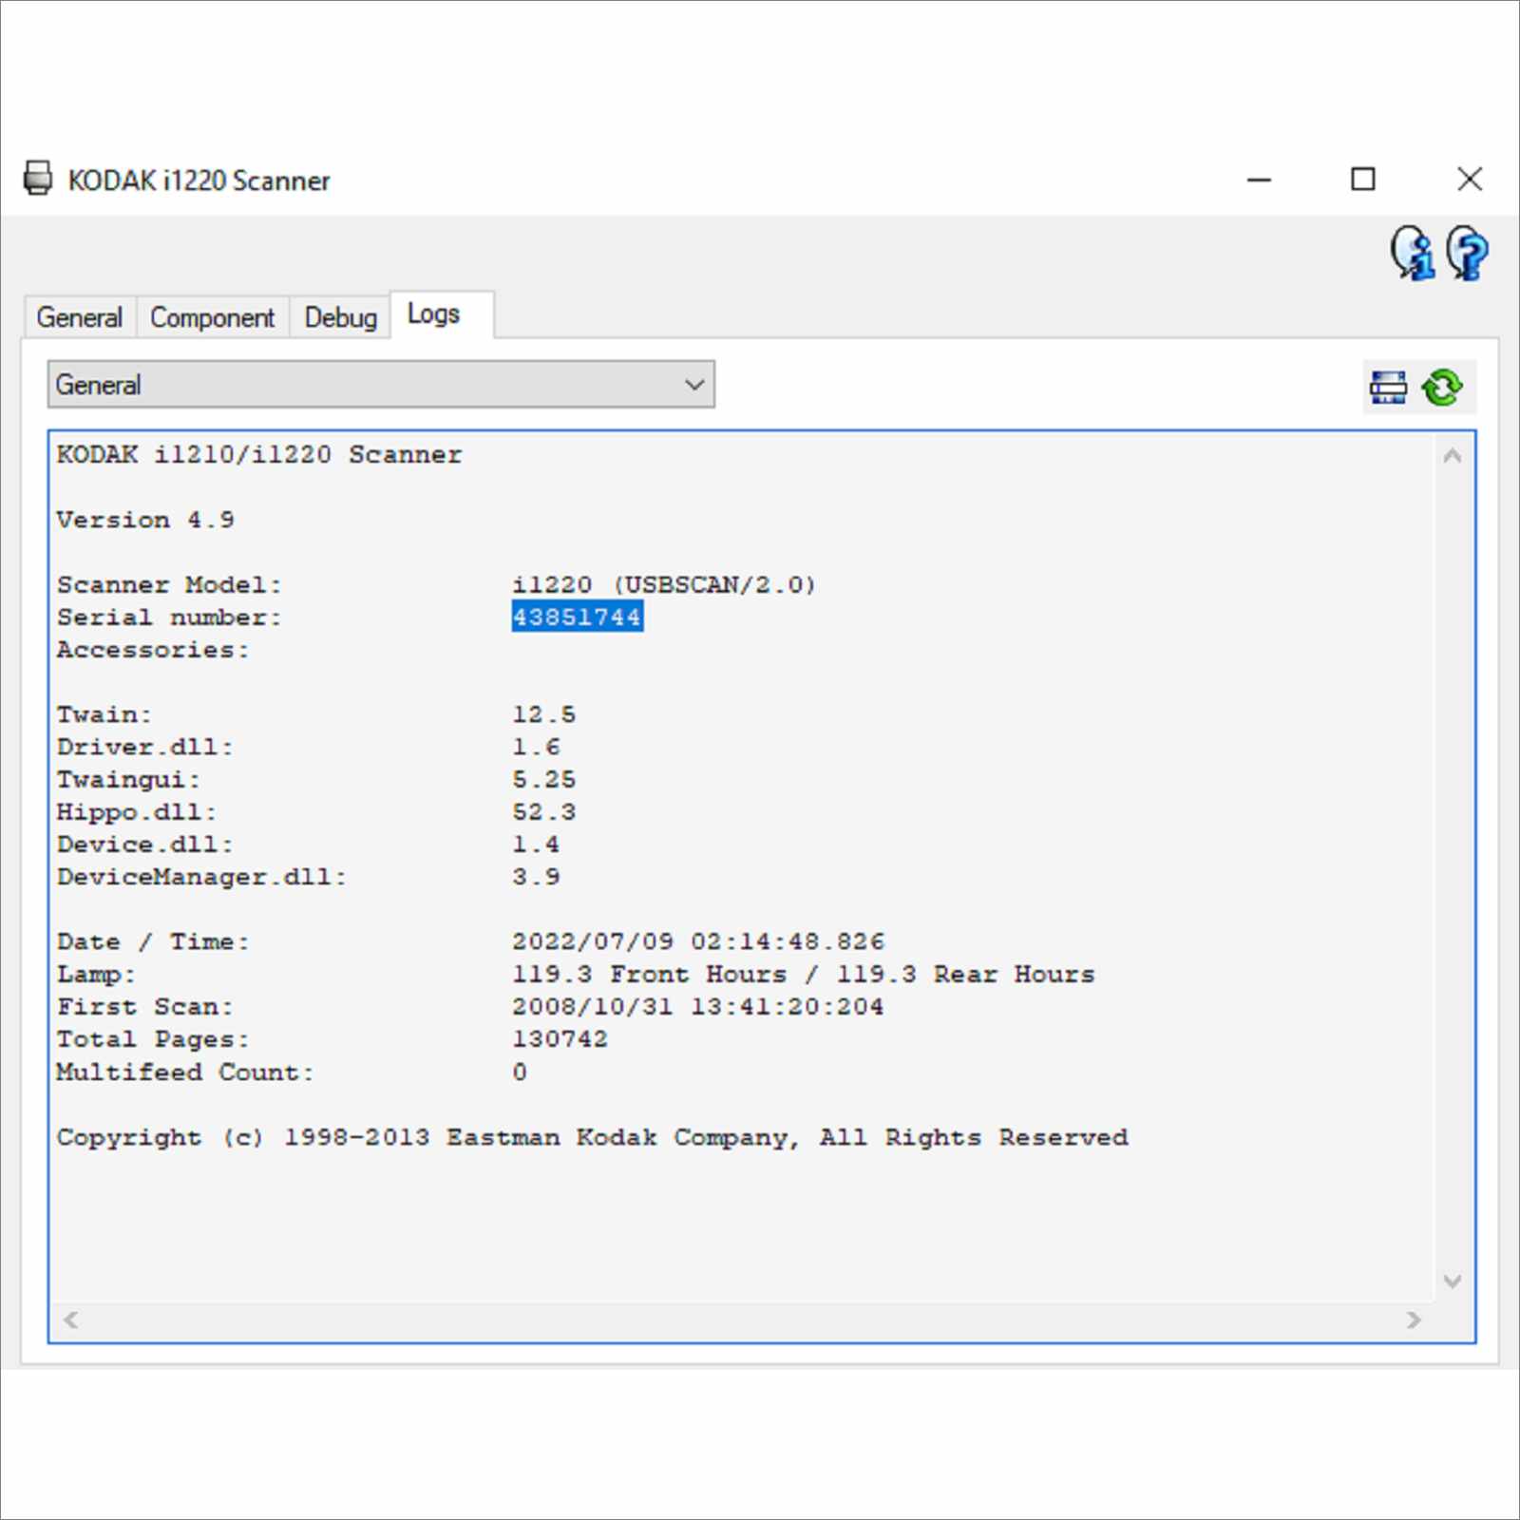Image resolution: width=1520 pixels, height=1520 pixels.
Task: Minimize the KODAK i1220 Scanner window
Action: pyautogui.click(x=1259, y=179)
